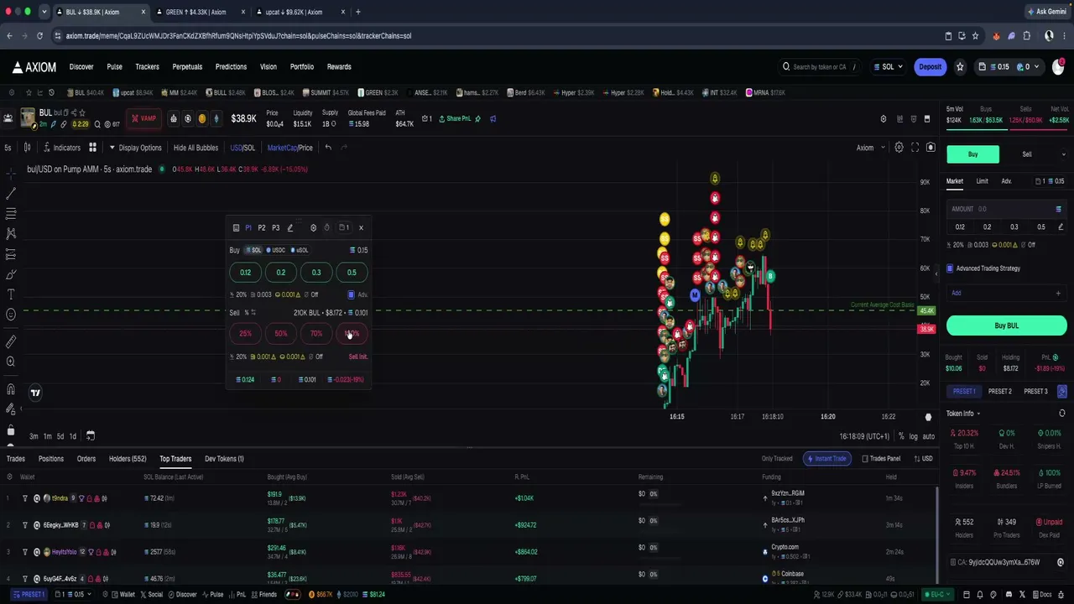Click the AXIOM logo
The image size is (1074, 604).
tap(34, 67)
